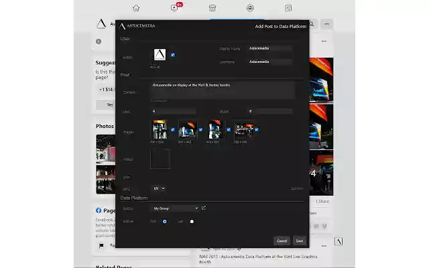Click the NAB 2013 post text

pyautogui.click(x=258, y=259)
